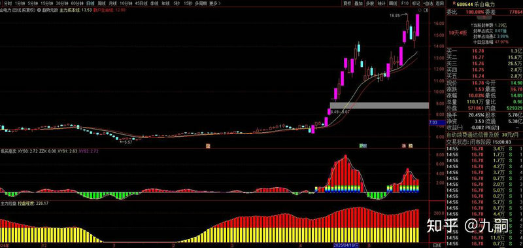Click the 买二 bid price 16.77 row

484,57
